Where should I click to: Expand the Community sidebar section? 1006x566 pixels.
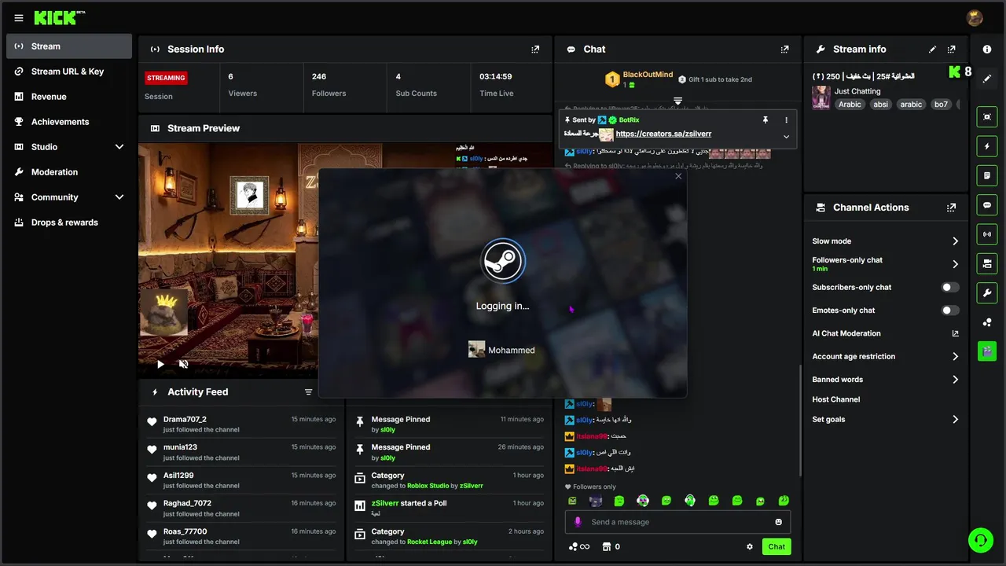point(119,197)
